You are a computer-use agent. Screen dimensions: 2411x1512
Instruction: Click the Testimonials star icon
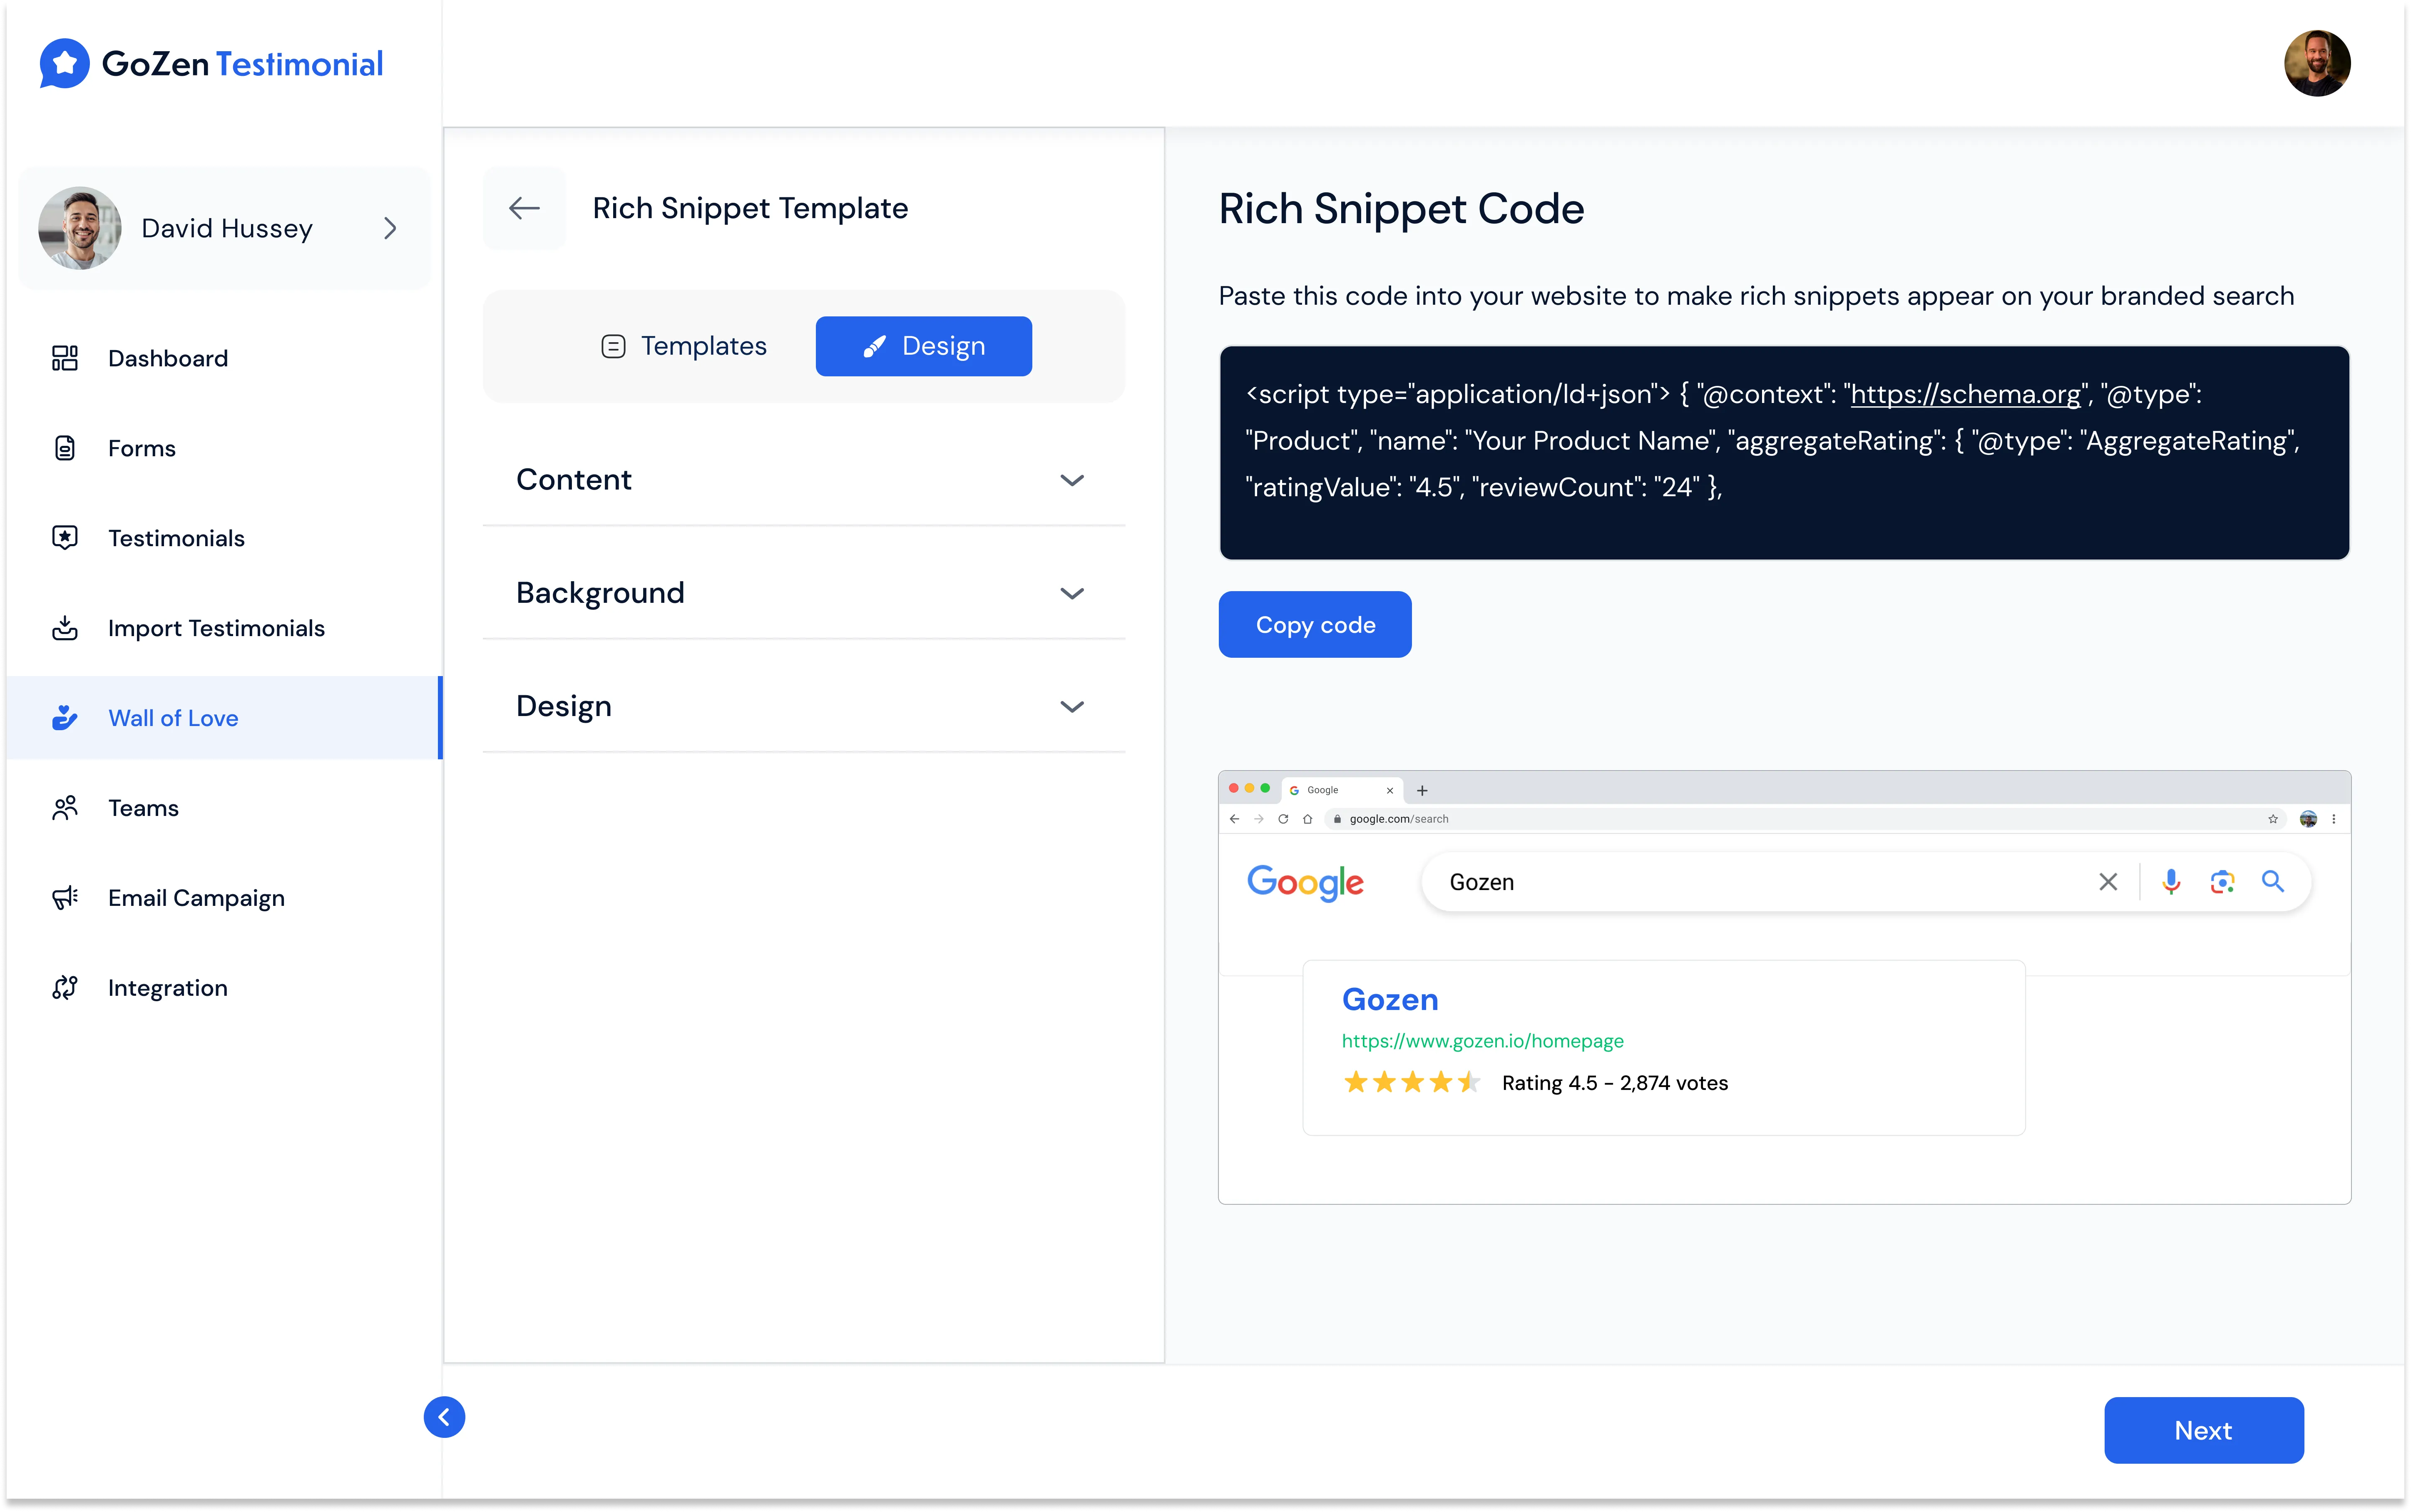coord(65,538)
